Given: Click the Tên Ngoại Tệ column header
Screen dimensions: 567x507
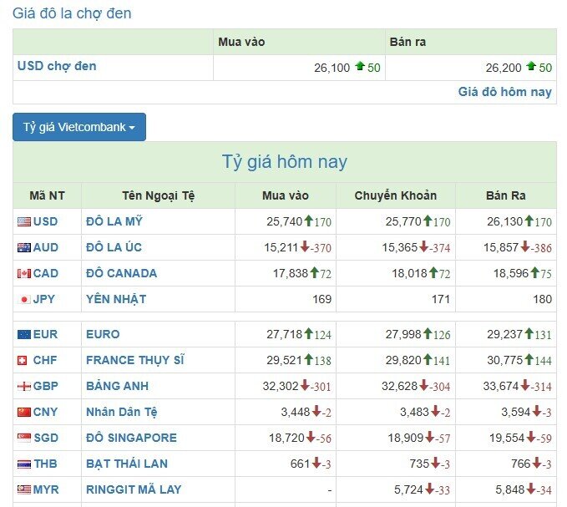Looking at the screenshot, I should 159,195.
